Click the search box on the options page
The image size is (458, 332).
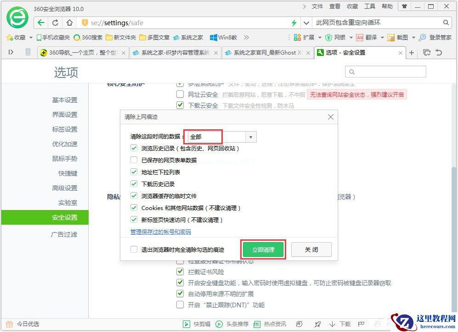386,72
